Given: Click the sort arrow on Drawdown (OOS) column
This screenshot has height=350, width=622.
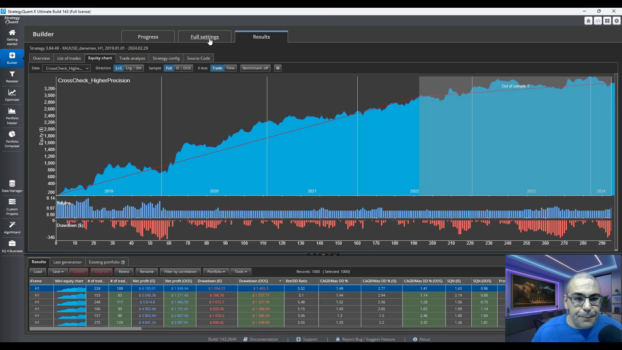Looking at the screenshot, I should click(280, 281).
